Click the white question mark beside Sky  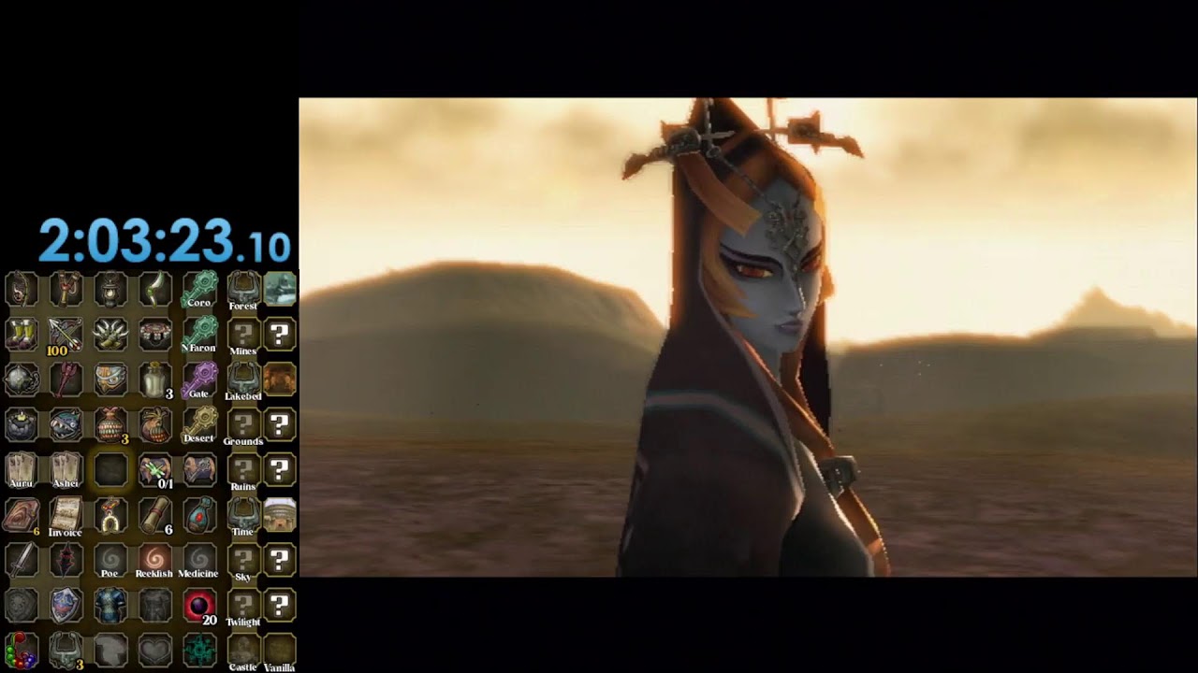pos(279,559)
